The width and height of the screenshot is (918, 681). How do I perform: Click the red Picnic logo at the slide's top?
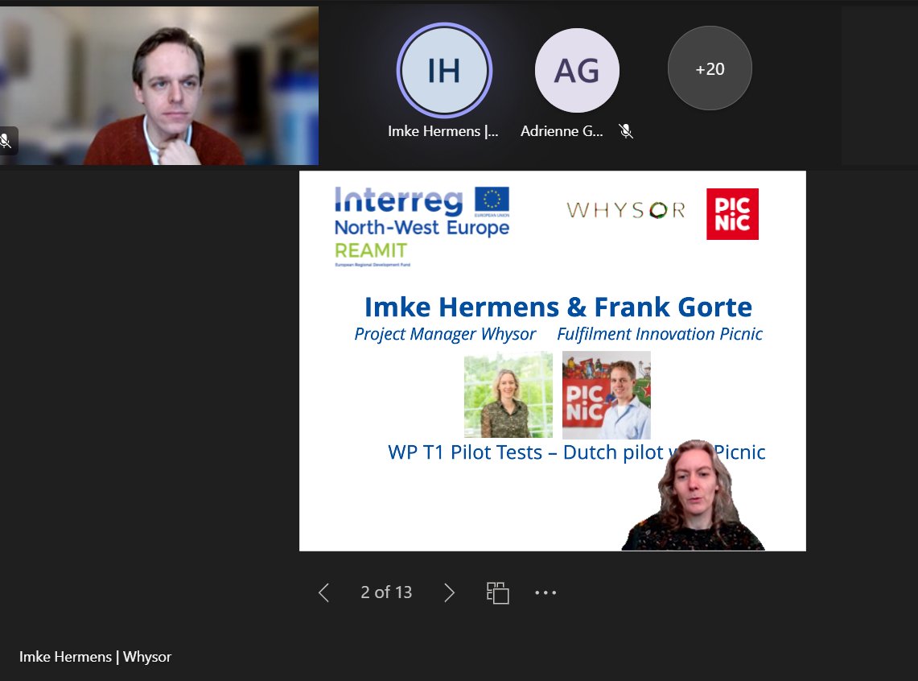tap(732, 214)
